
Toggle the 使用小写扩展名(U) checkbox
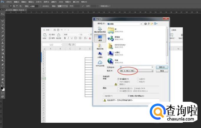[x=129, y=96]
